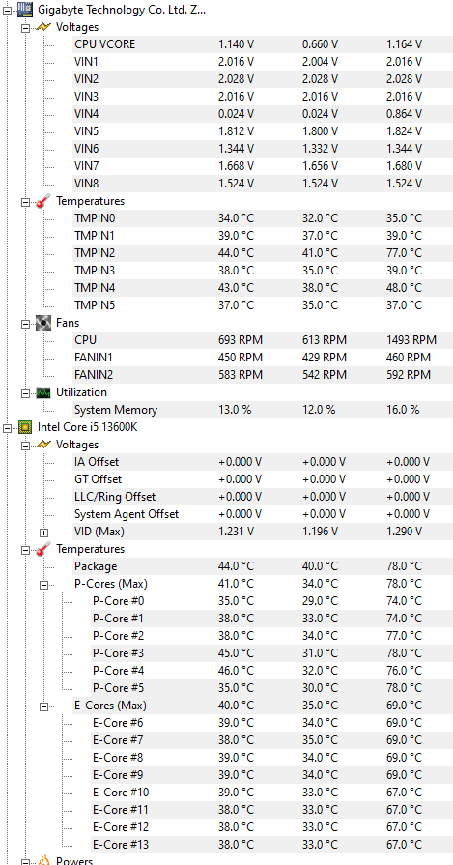Select the LLC/Ring Offset row

point(262,497)
